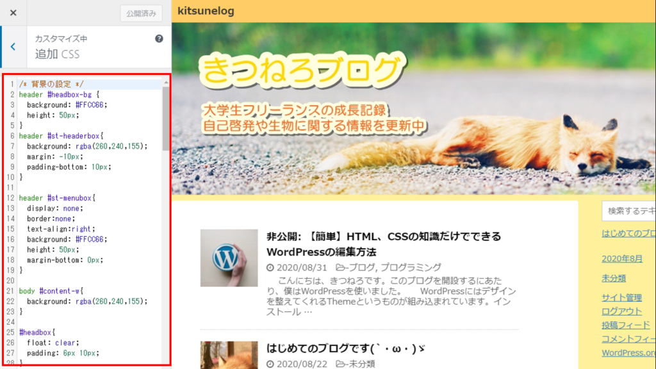656x369 pixels.
Task: Click the 2020/08/31 post date
Action: point(301,267)
